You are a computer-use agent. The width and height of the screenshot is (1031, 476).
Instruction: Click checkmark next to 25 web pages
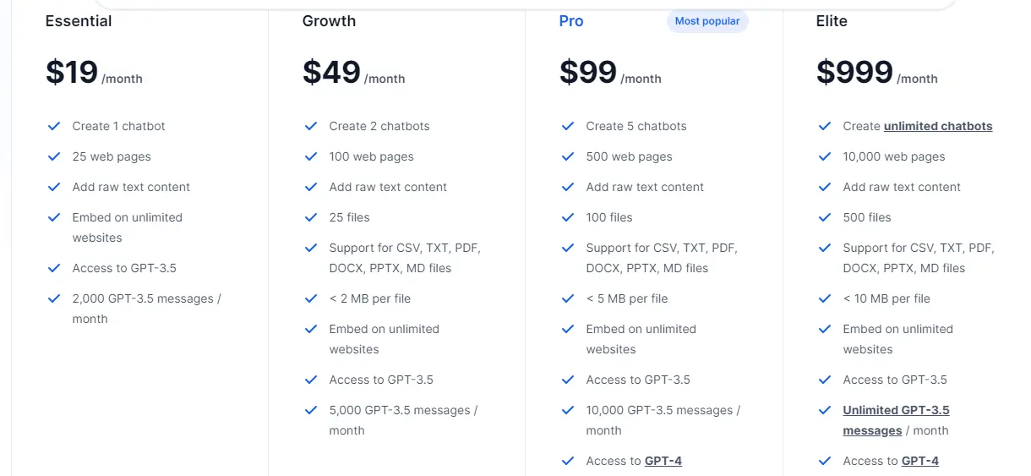pos(54,156)
